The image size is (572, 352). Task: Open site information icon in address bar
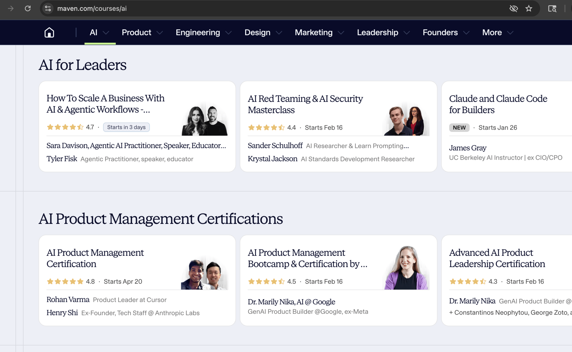tap(48, 8)
